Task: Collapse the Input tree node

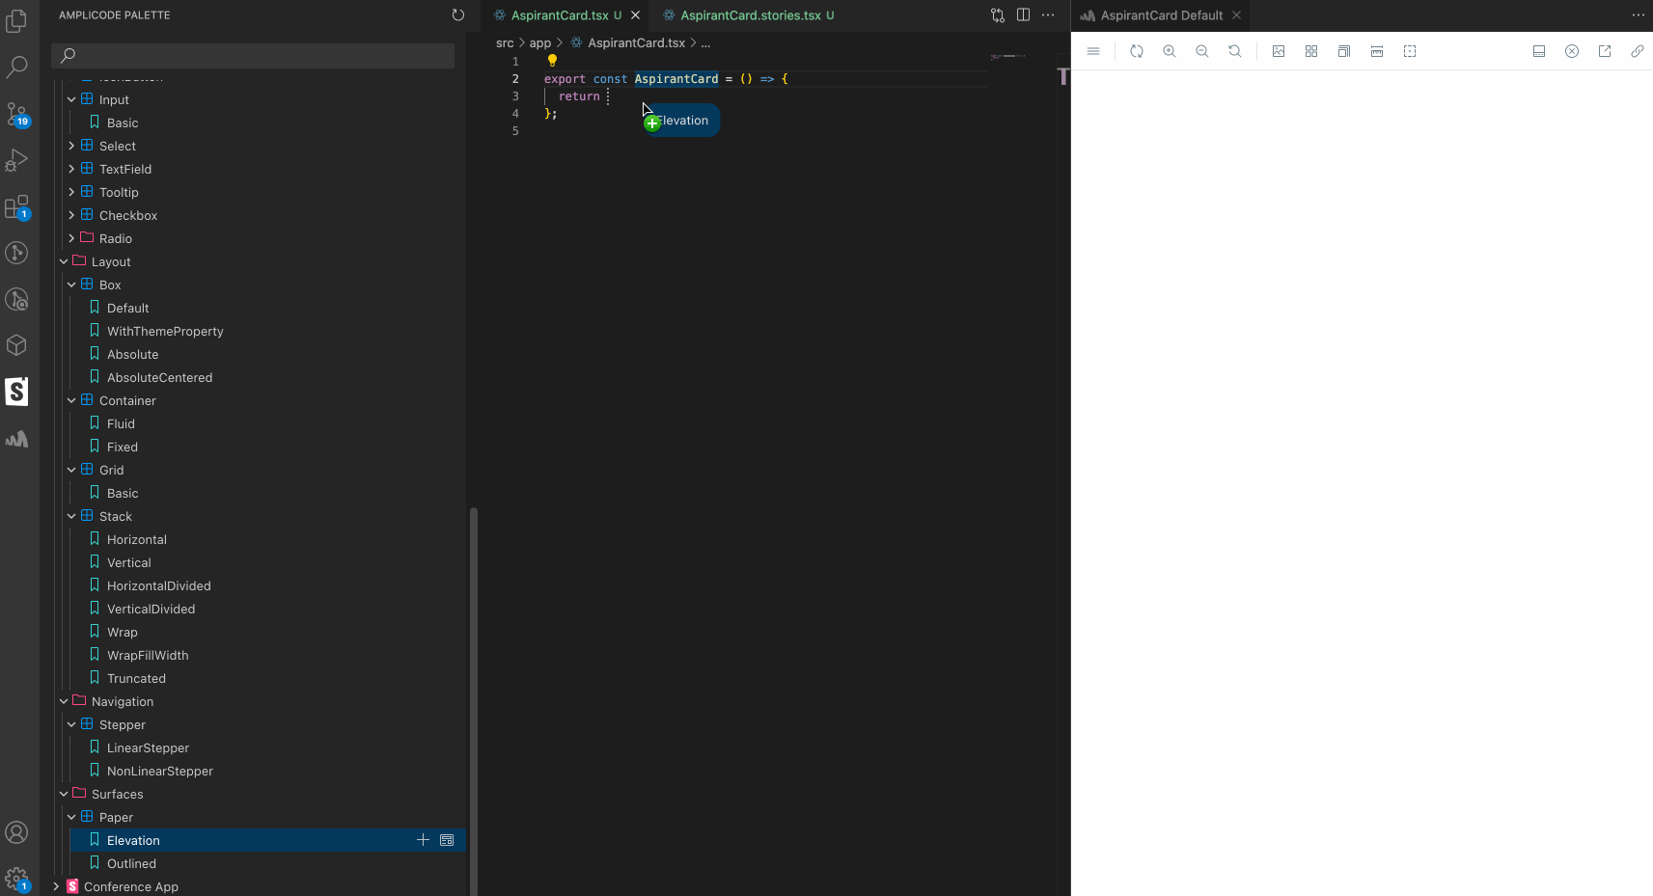Action: tap(71, 99)
